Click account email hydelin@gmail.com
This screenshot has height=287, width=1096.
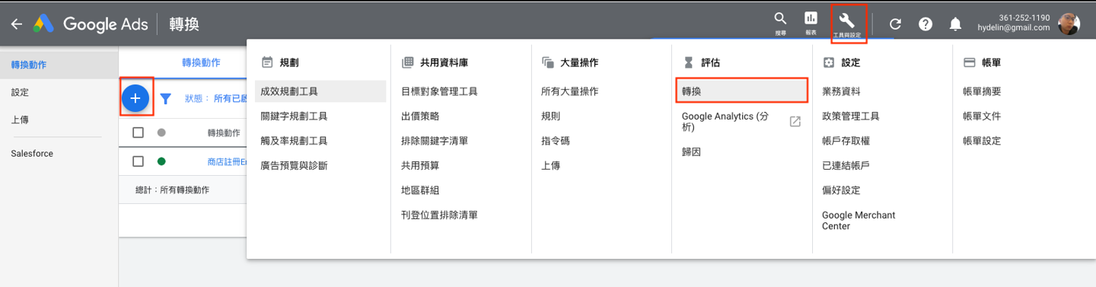point(1014,27)
